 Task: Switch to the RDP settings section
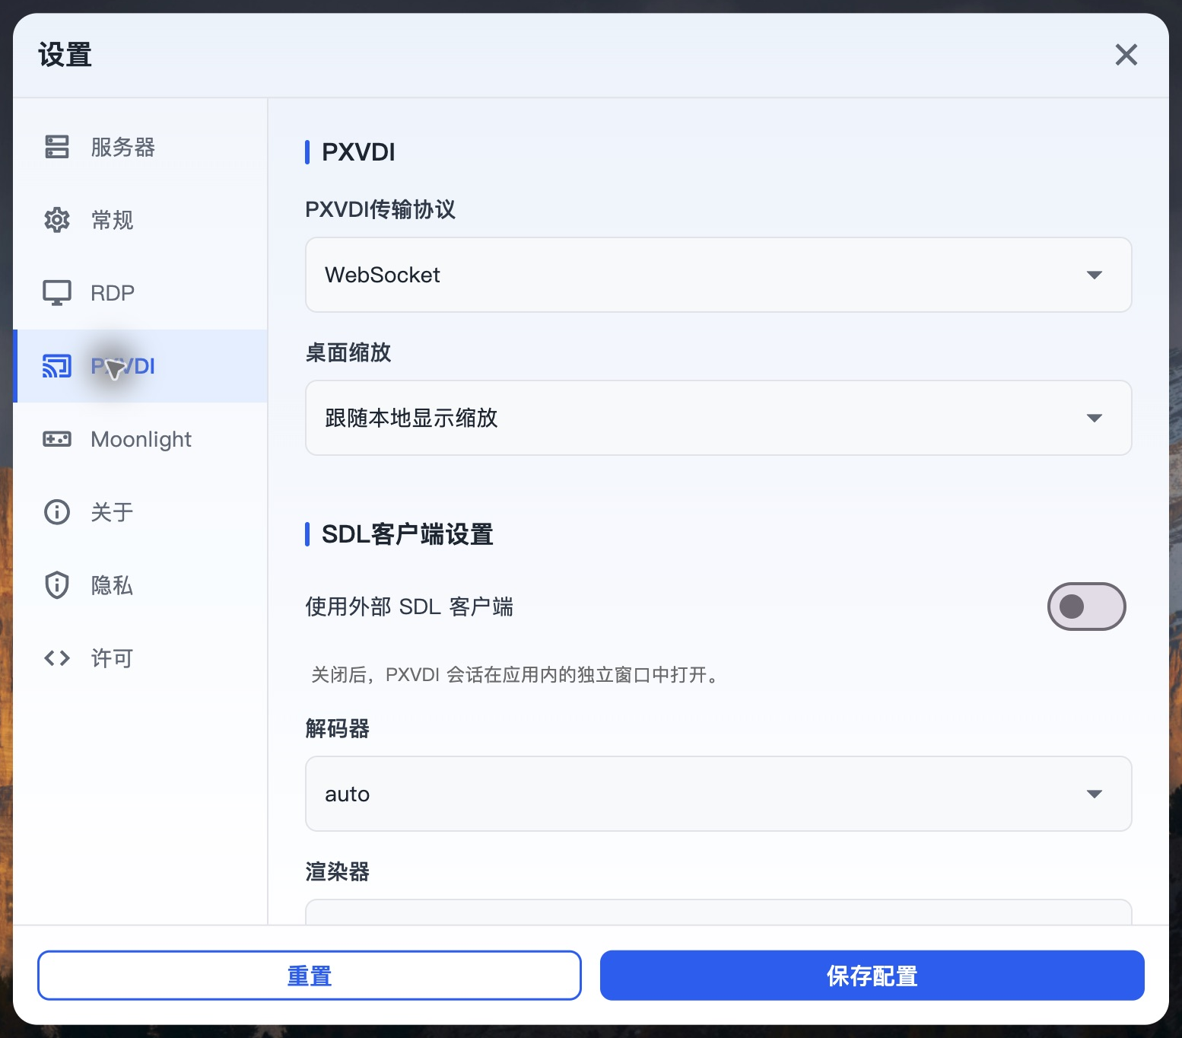point(141,293)
